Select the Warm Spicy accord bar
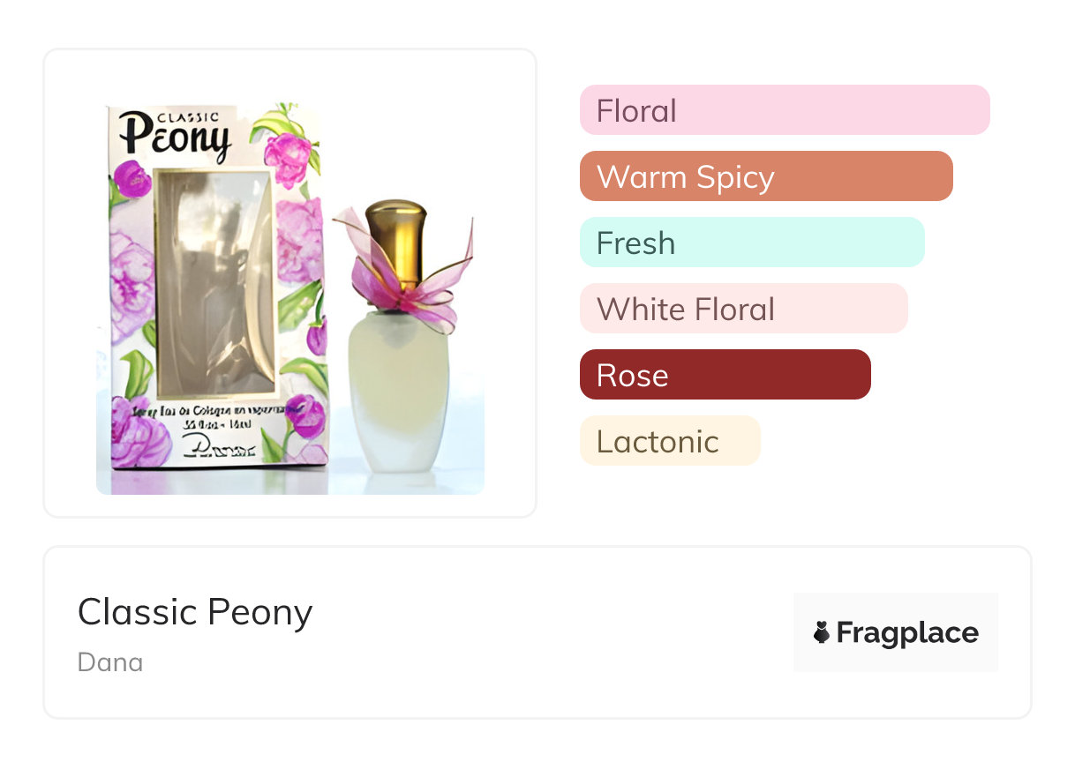Viewport: 1075px width, 762px height. click(765, 176)
